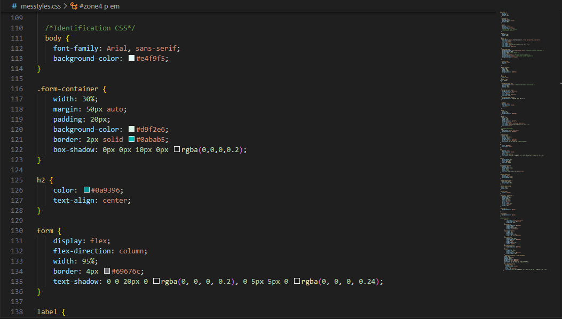Click the selector symbol icon before #zone4
562x319 pixels.
coord(74,6)
